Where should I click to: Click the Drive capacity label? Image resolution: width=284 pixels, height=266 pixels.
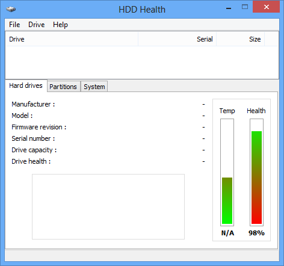click(34, 150)
